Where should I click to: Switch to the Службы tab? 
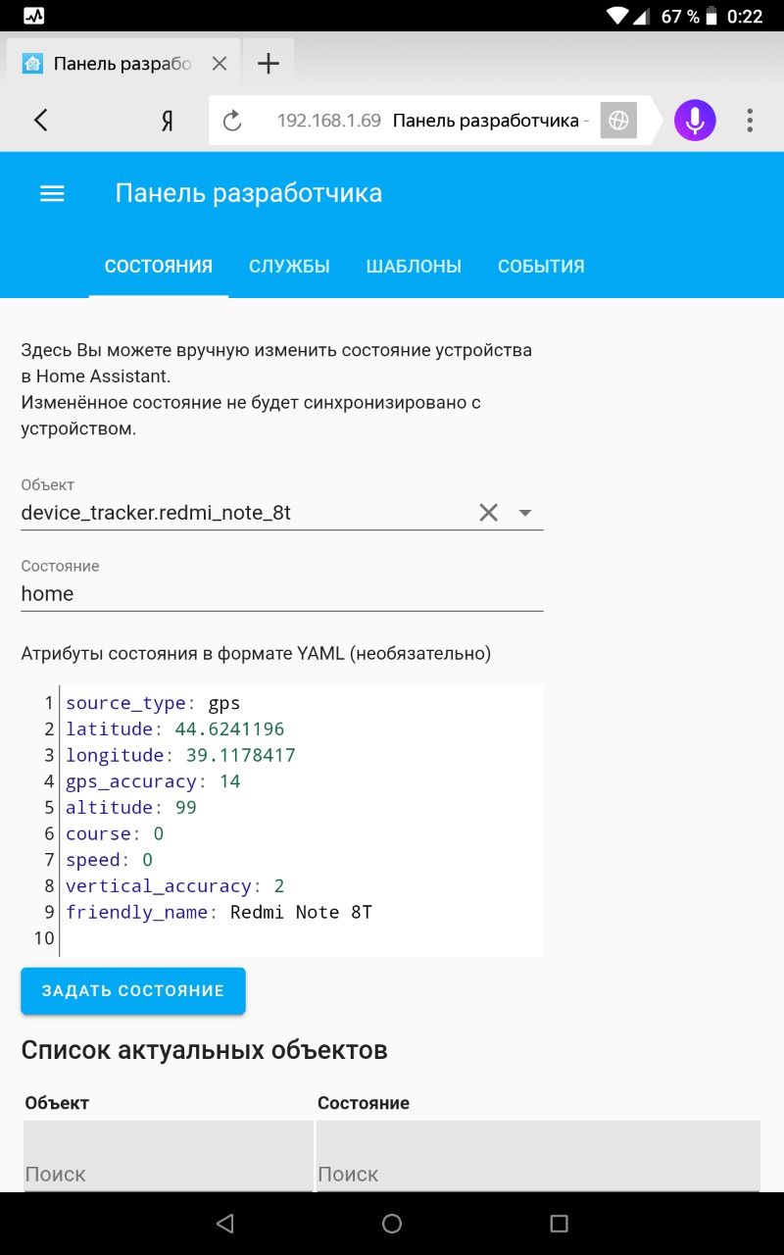click(289, 267)
